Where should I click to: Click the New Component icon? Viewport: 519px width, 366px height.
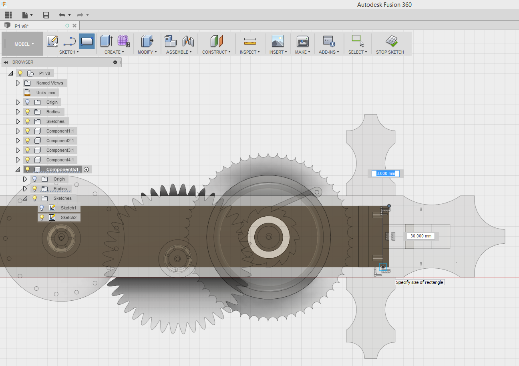(171, 41)
